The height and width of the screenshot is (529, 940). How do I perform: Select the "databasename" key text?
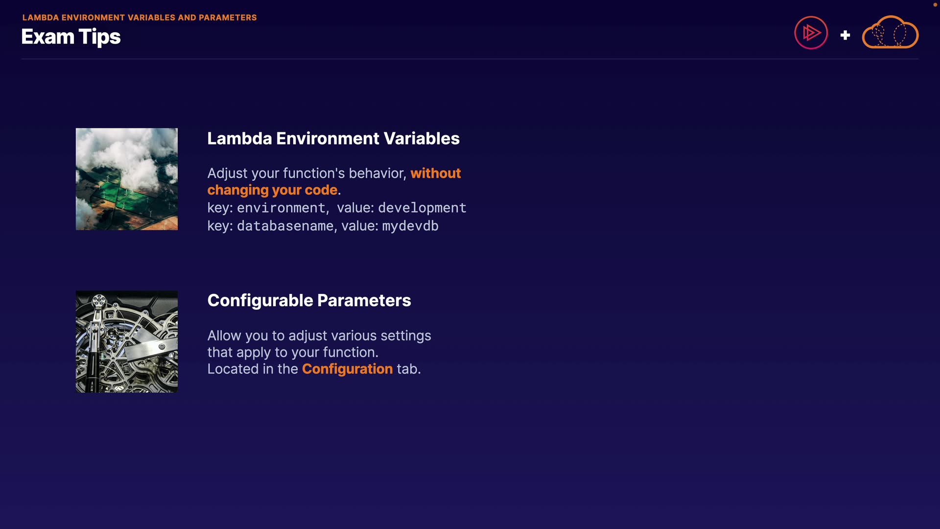pos(285,226)
